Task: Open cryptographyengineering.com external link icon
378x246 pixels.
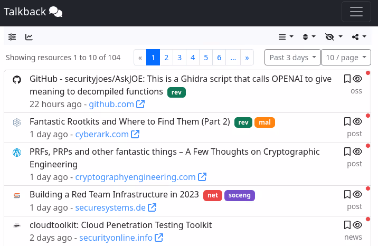Action: [x=202, y=177]
